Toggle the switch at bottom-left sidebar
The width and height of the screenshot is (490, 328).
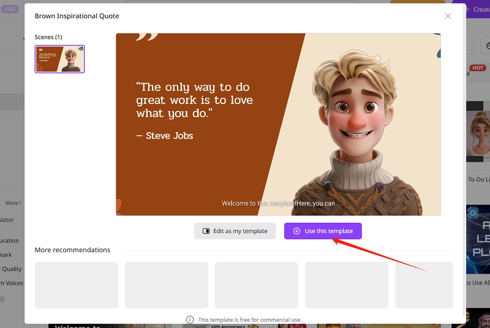pos(2,299)
